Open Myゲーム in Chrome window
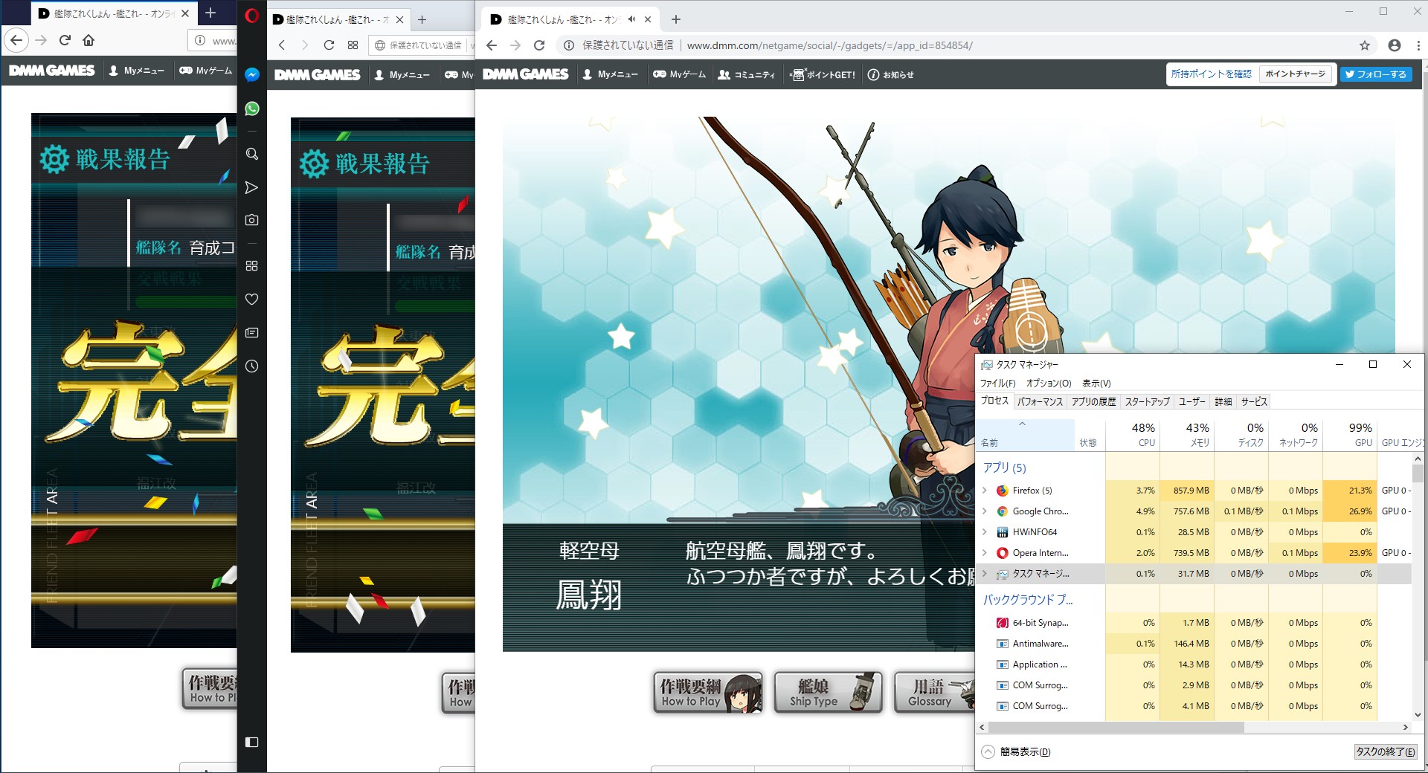 [679, 74]
